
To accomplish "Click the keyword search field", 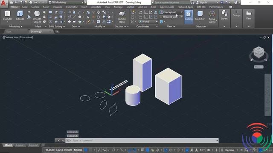I will pos(171,3).
